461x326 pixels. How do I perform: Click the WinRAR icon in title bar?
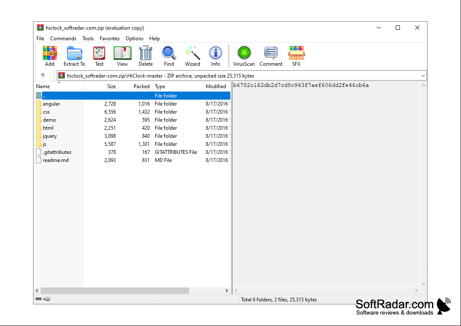point(40,28)
